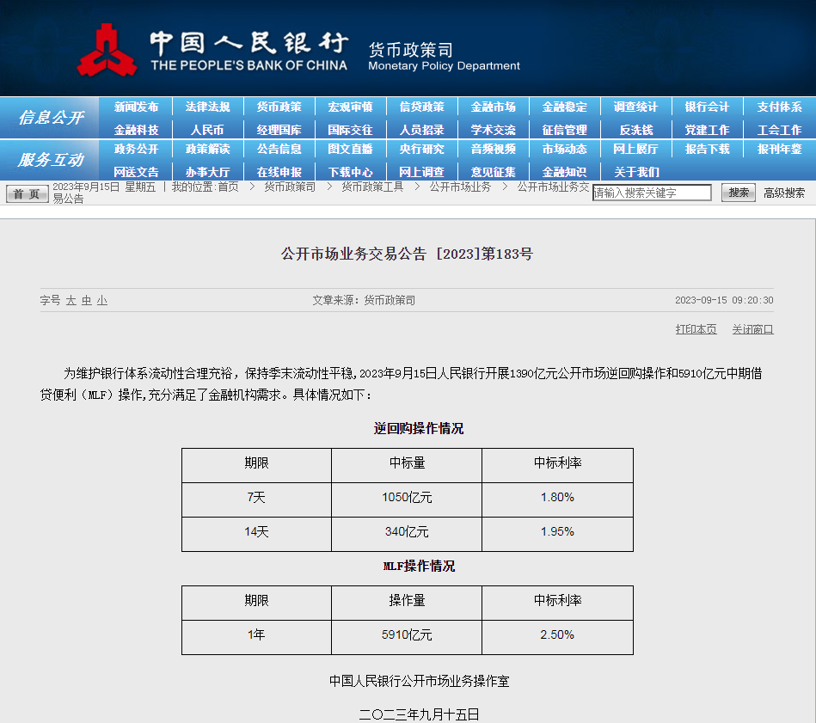
Task: Select 调查统计 in the navigation bar
Action: [x=635, y=107]
